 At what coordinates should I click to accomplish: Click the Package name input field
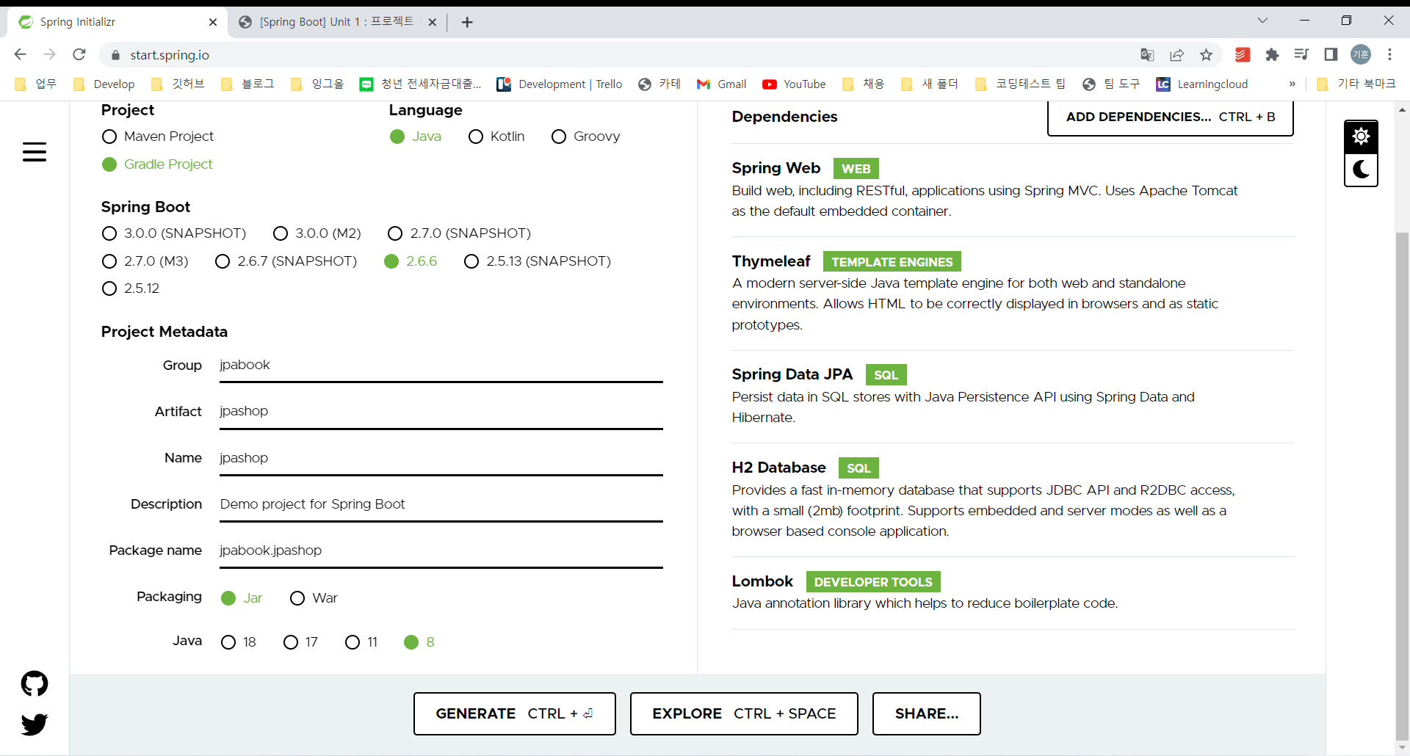[441, 550]
